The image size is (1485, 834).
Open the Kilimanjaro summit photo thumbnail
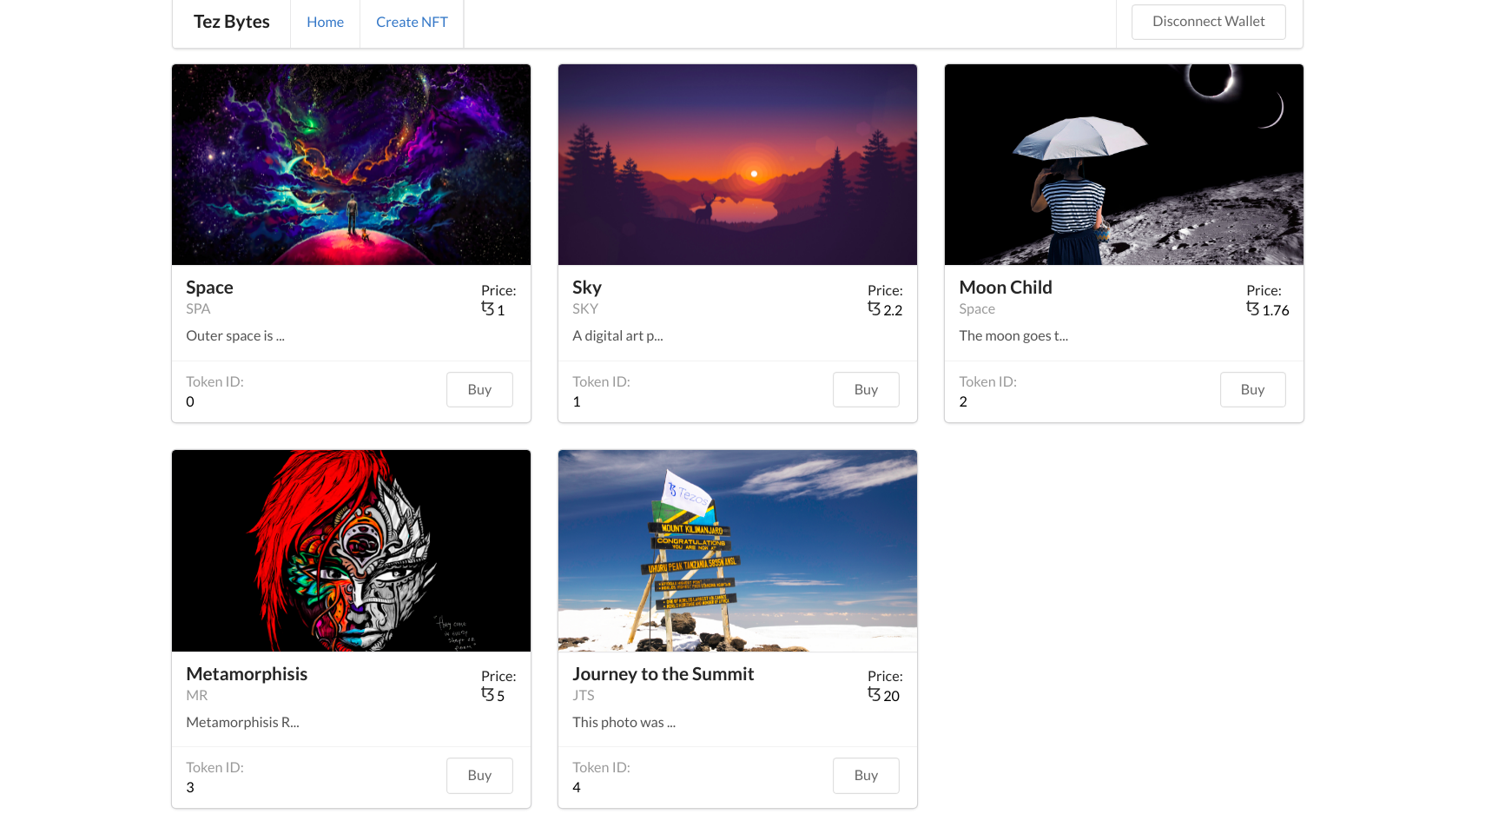click(x=737, y=551)
